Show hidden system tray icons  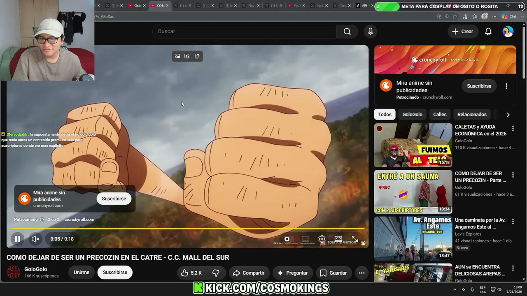455,289
